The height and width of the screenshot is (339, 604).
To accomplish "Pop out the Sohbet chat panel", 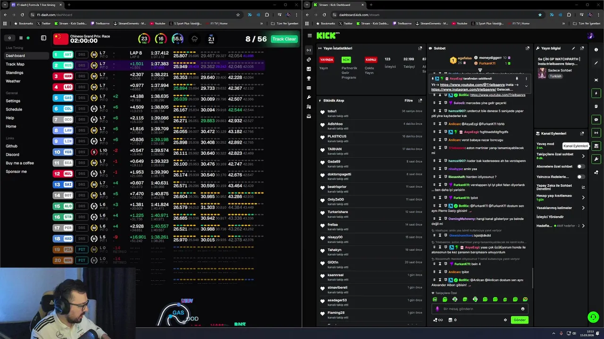I will (528, 48).
